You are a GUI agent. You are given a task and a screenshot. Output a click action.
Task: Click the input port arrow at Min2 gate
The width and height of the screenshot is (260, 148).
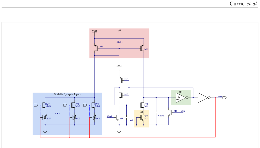tap(65, 105)
